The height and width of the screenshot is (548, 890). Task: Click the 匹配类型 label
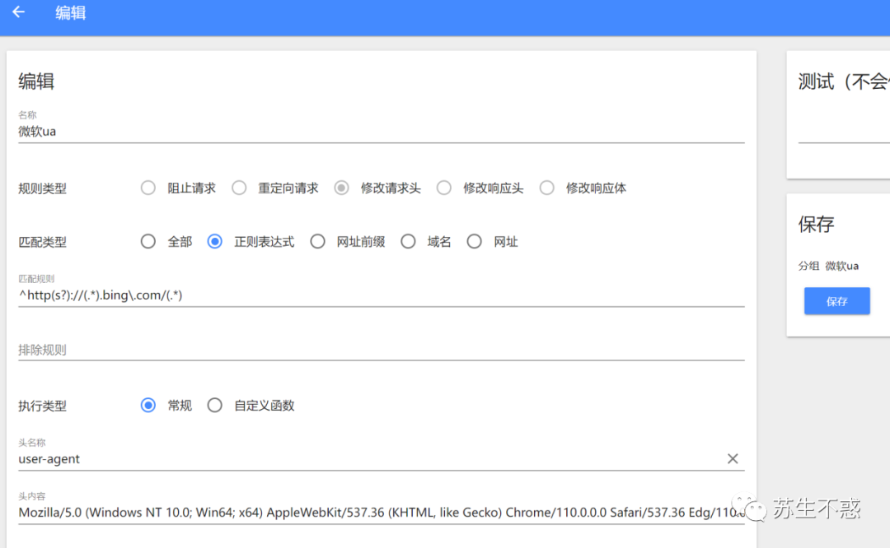coord(43,243)
